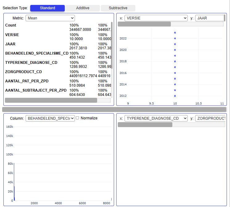The height and width of the screenshot is (207, 230).
Task: Click the BEHANDELEND_SPECIALISME_CD row label
Action: pos(37,53)
